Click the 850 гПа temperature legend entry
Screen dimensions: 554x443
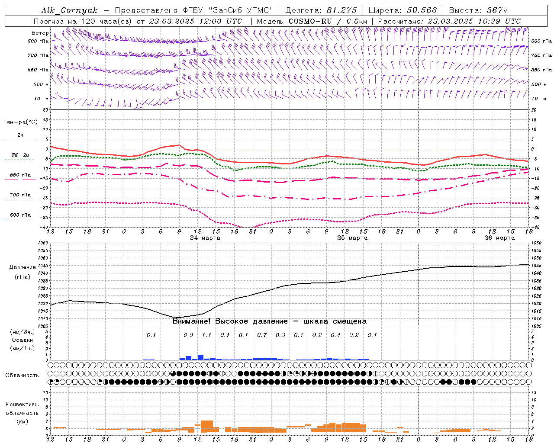coord(20,175)
